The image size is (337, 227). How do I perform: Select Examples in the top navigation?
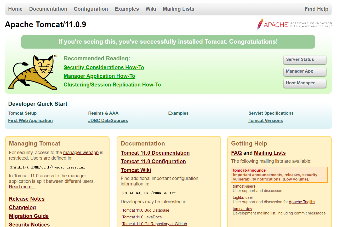tap(127, 9)
